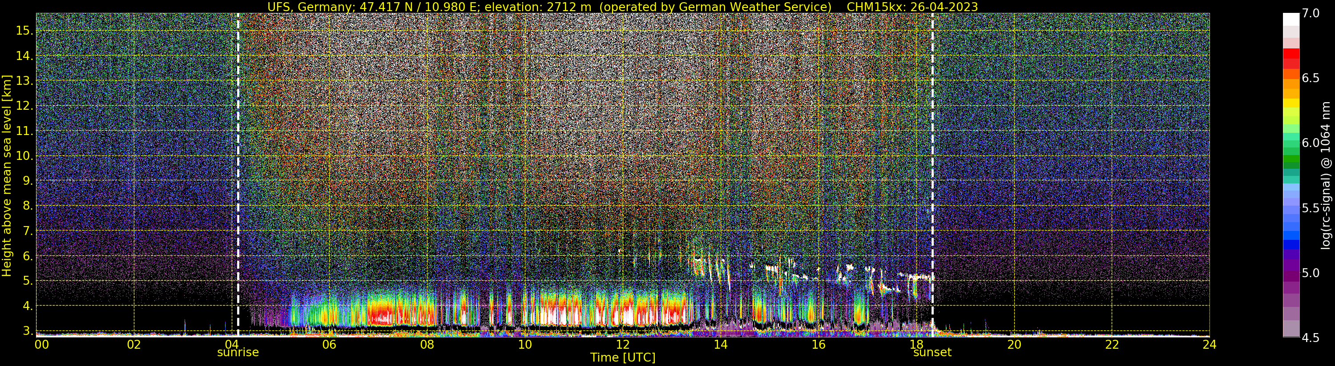1335x366 pixels.
Task: Click the time axis tick '12'
Action: tap(622, 344)
